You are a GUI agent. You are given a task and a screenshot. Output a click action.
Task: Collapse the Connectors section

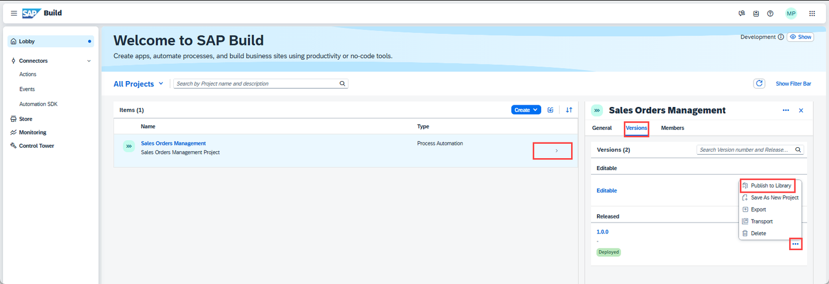[89, 61]
